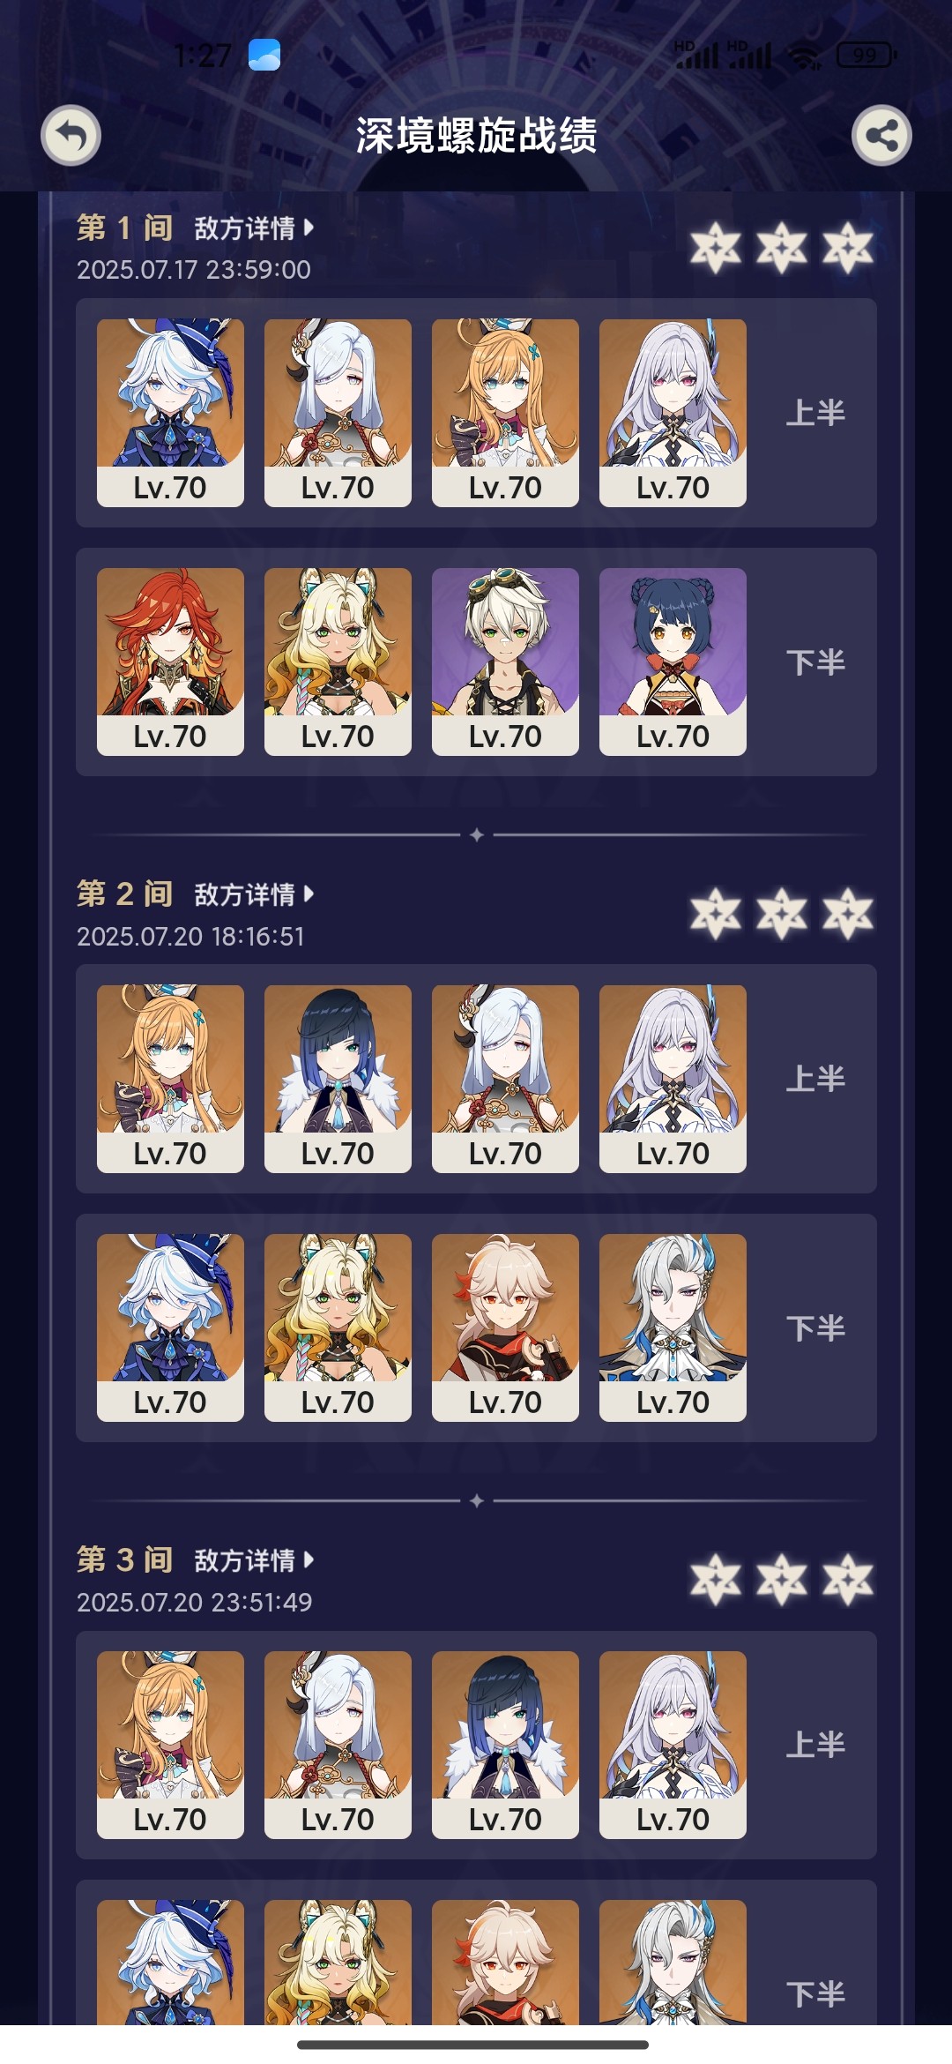
Task: Select the 上半 label in 第 1 间
Action: click(815, 413)
